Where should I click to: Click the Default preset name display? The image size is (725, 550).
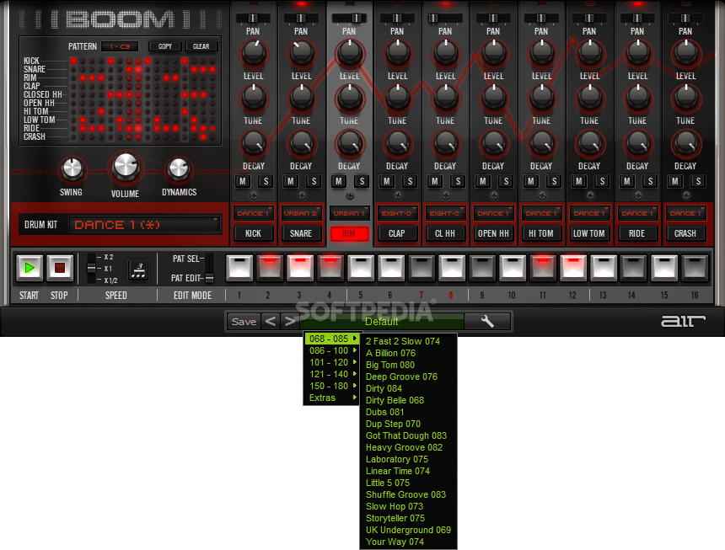381,322
